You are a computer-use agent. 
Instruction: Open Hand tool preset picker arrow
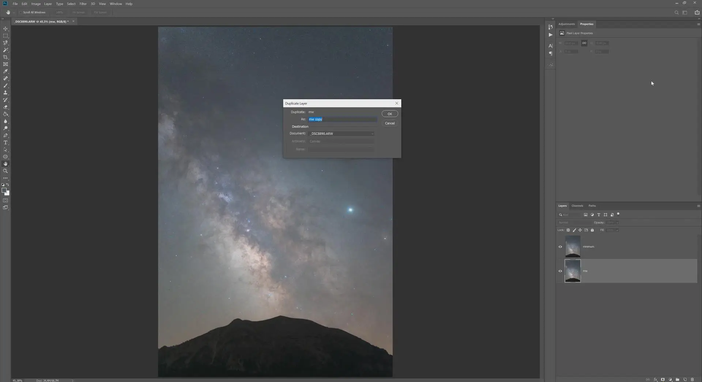(14, 12)
